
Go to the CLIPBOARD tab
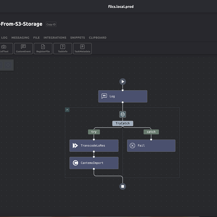tap(98, 38)
